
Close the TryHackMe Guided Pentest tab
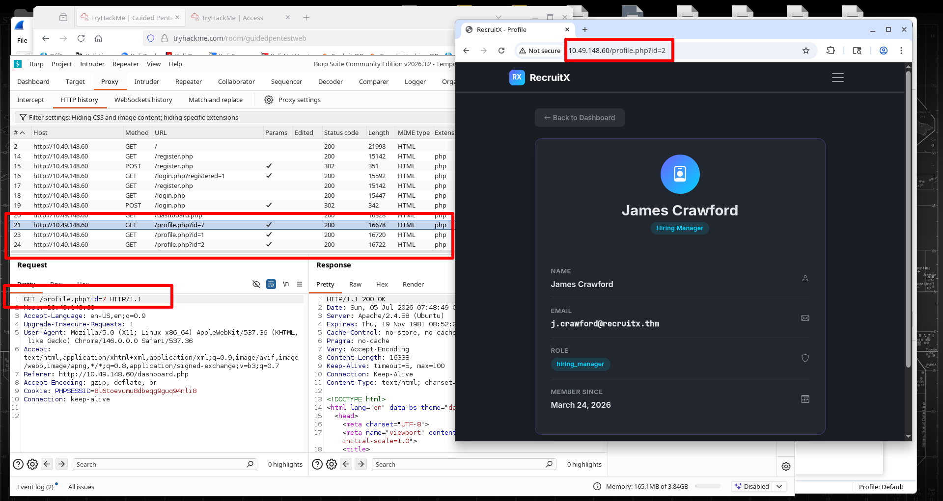[x=177, y=17]
